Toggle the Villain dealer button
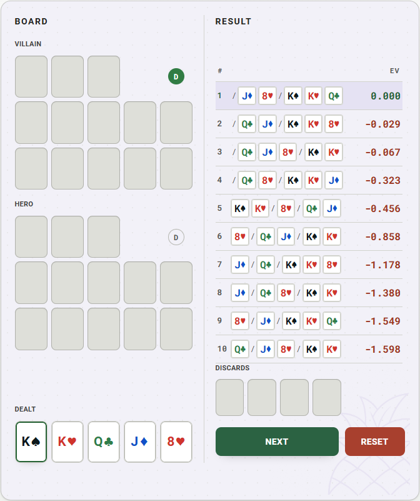This screenshot has width=420, height=501. pyautogui.click(x=176, y=76)
